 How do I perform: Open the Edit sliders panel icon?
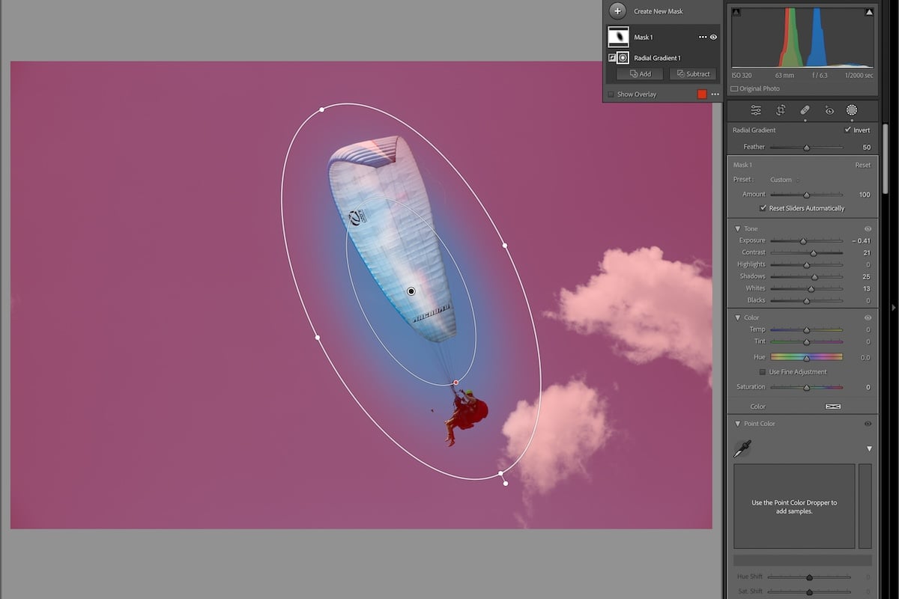(x=755, y=110)
